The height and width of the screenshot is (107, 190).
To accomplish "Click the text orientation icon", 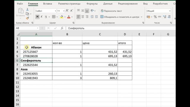I will [x=92, y=11].
